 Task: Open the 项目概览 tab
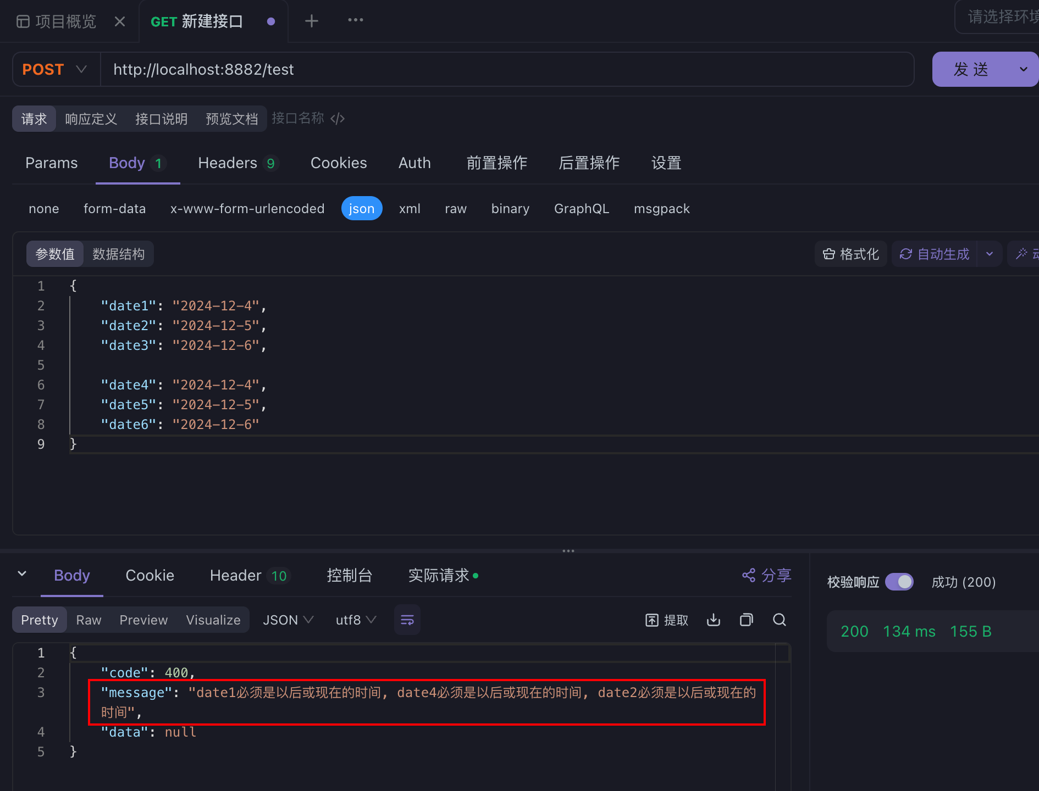click(x=57, y=21)
